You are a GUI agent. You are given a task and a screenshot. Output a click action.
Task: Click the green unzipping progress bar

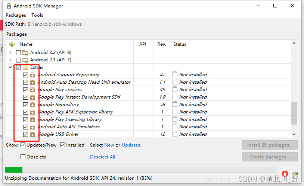pyautogui.click(x=14, y=170)
